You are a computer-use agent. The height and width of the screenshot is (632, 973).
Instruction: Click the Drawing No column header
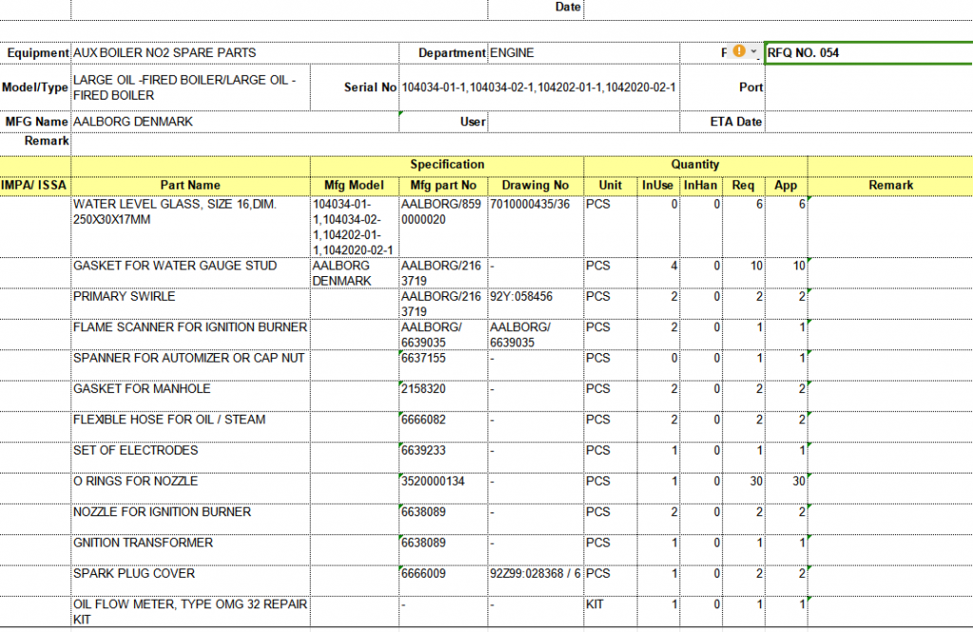coord(535,185)
